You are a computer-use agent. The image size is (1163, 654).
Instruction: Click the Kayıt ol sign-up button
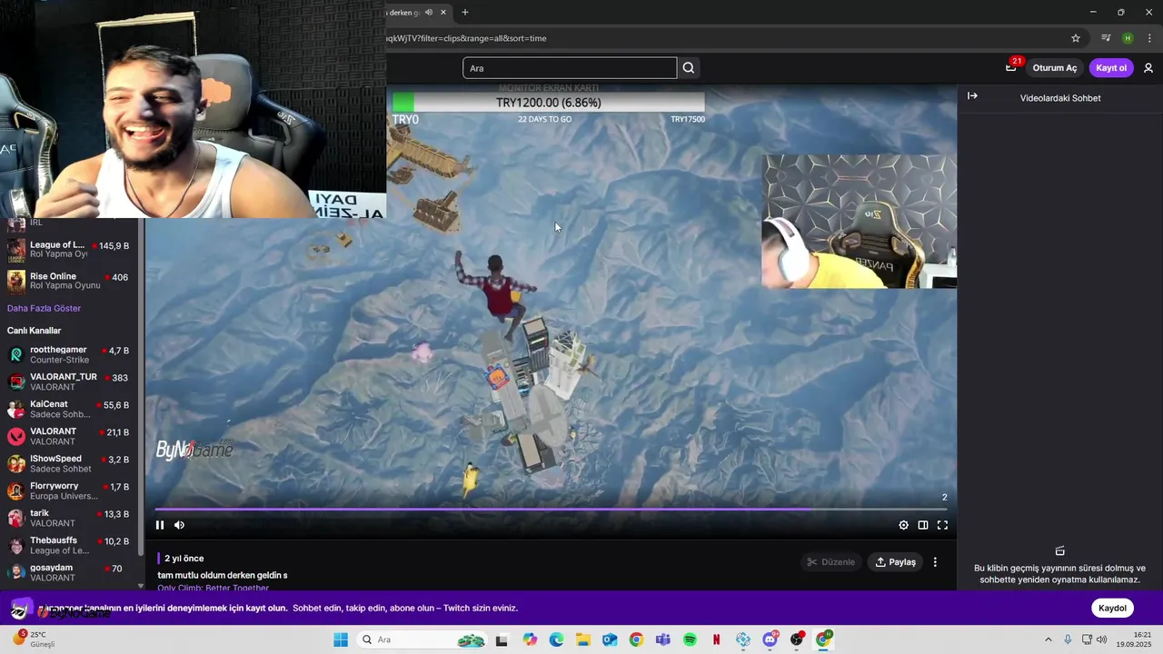click(x=1111, y=68)
